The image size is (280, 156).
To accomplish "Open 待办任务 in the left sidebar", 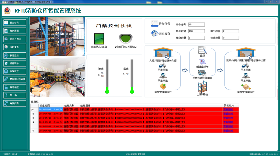I will point(14,23).
